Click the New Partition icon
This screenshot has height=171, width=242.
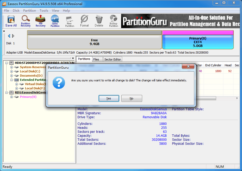click(69, 21)
